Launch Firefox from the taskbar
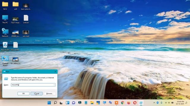 tap(129, 103)
